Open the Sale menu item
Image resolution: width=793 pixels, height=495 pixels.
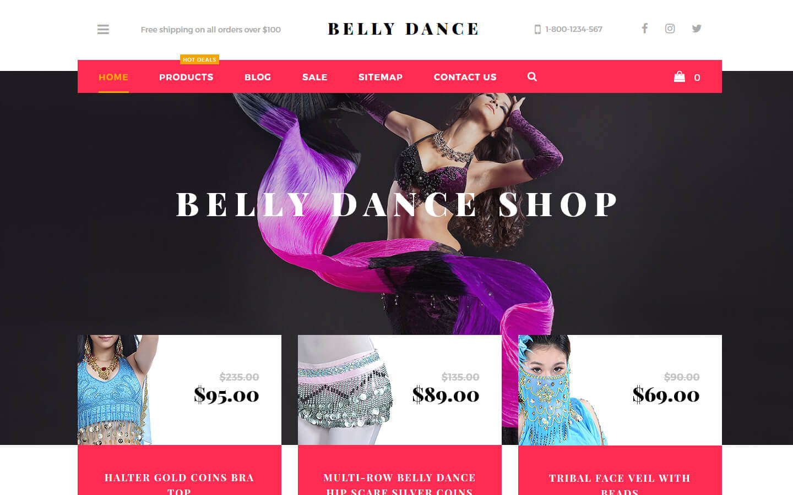point(315,77)
